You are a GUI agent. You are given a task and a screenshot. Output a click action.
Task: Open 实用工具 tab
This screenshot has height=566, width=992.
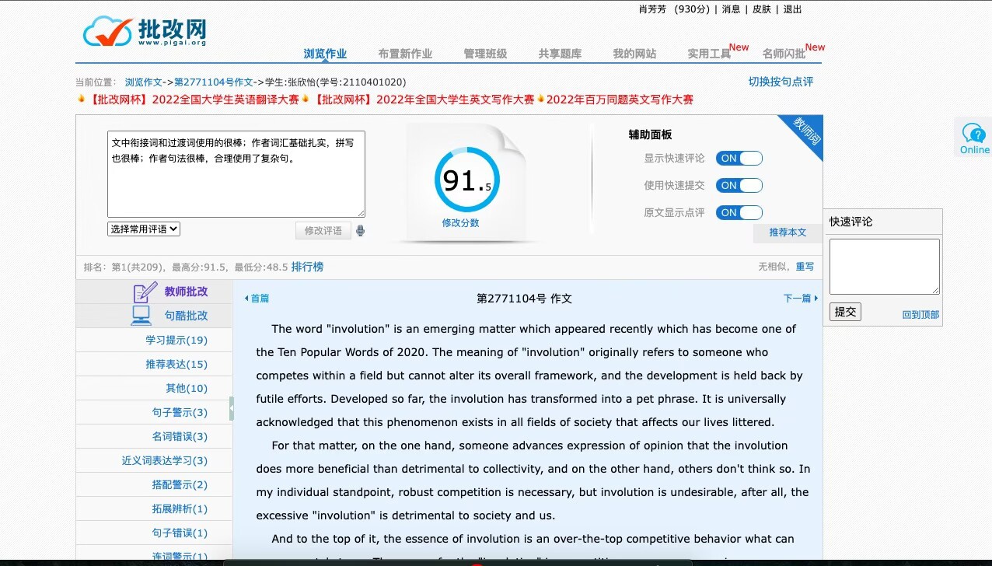709,54
